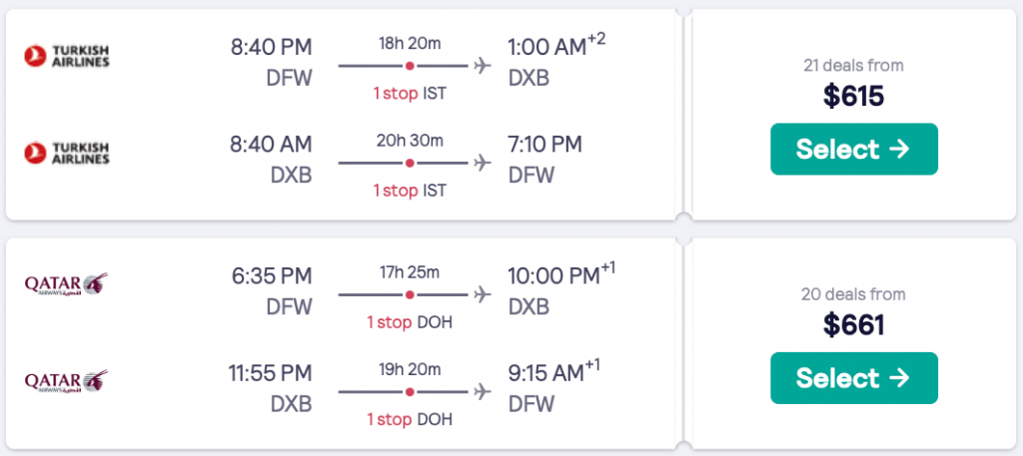Click Turkish Airlines logo on return DXB flight
This screenshot has height=456, width=1023.
(67, 153)
